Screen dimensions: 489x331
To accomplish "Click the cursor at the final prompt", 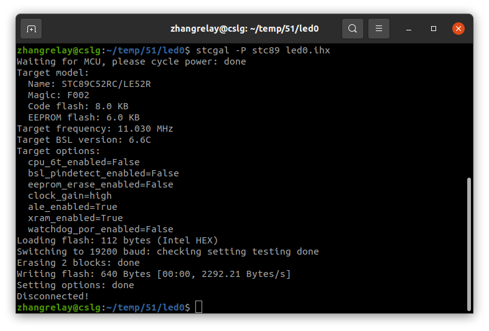I will click(198, 307).
